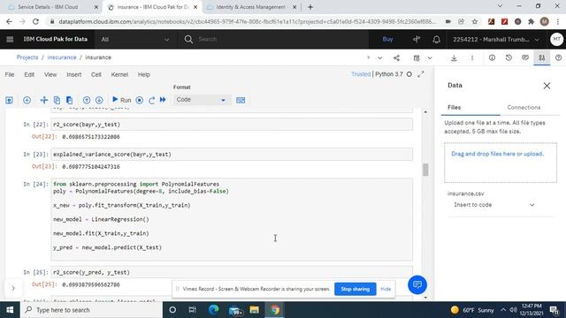Restart and run all cells icon

point(163,100)
